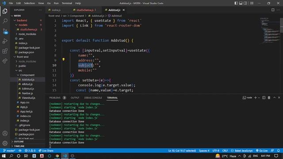Viewport: 283px width, 159px height.
Task: Open Navbar.js in the explorer
Action: tap(27, 93)
